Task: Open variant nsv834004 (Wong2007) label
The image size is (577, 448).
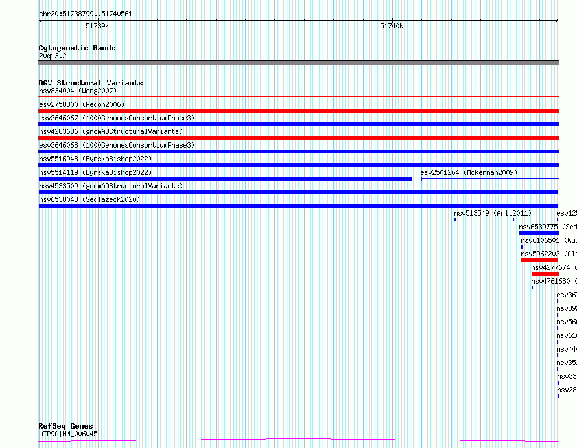Action: tap(78, 91)
